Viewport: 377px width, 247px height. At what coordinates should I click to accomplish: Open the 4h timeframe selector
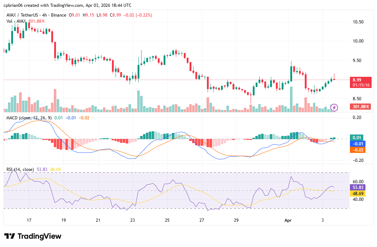click(45, 15)
